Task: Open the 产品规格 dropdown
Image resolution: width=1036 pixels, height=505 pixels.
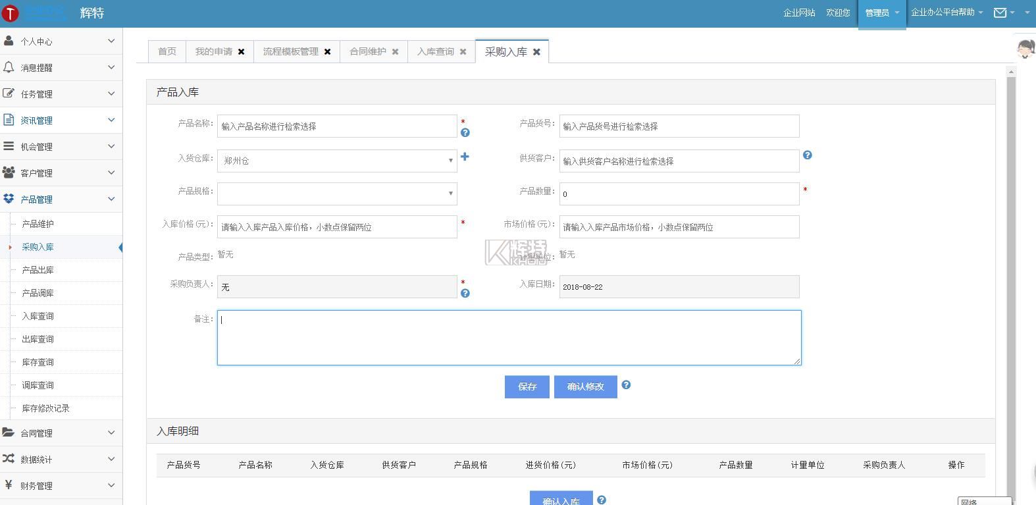Action: tap(337, 194)
